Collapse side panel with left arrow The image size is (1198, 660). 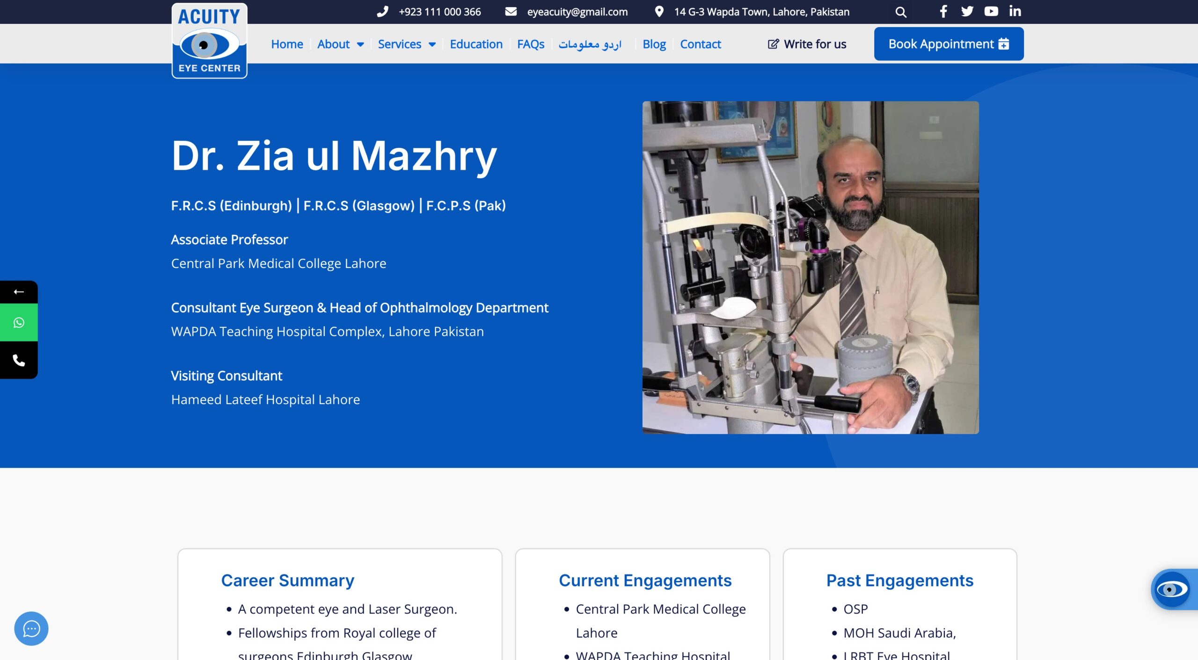point(19,292)
